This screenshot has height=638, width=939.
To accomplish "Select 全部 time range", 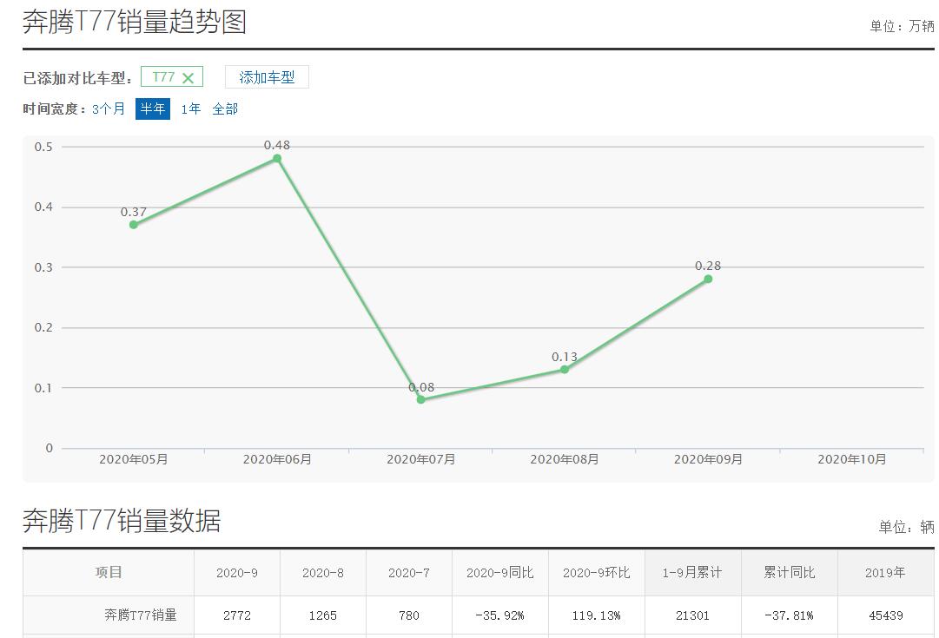I will 225,109.
